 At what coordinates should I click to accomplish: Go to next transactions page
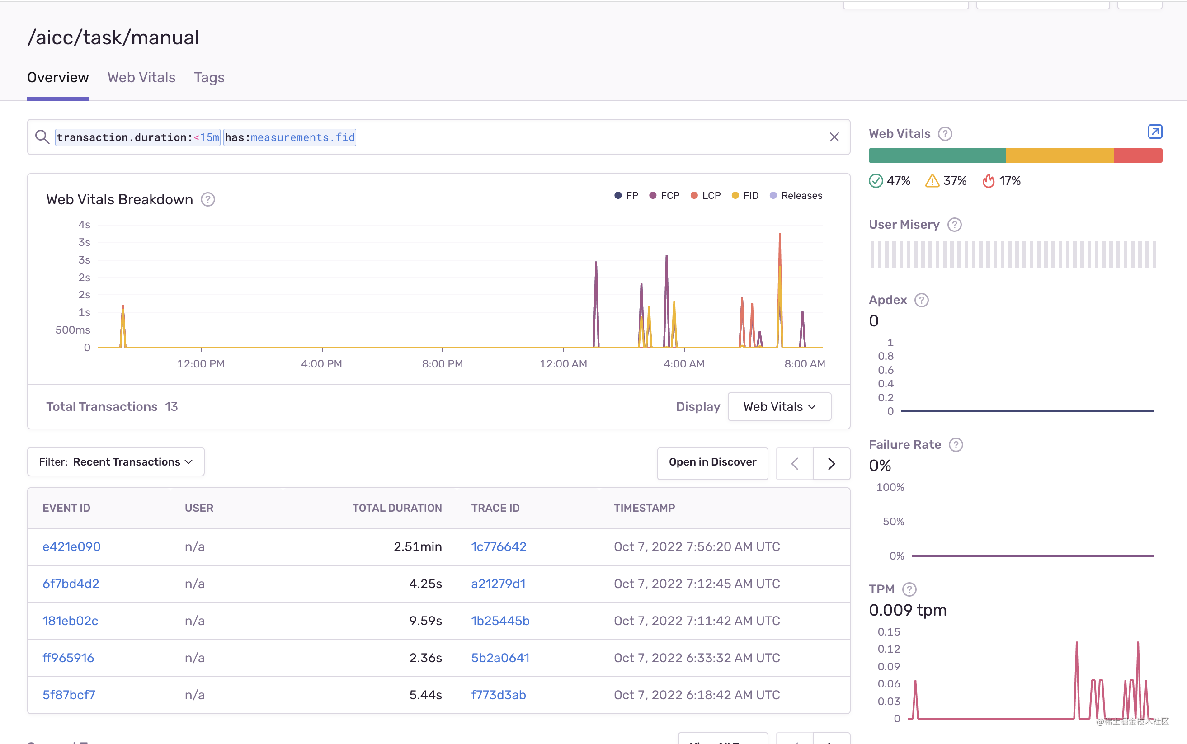click(831, 463)
